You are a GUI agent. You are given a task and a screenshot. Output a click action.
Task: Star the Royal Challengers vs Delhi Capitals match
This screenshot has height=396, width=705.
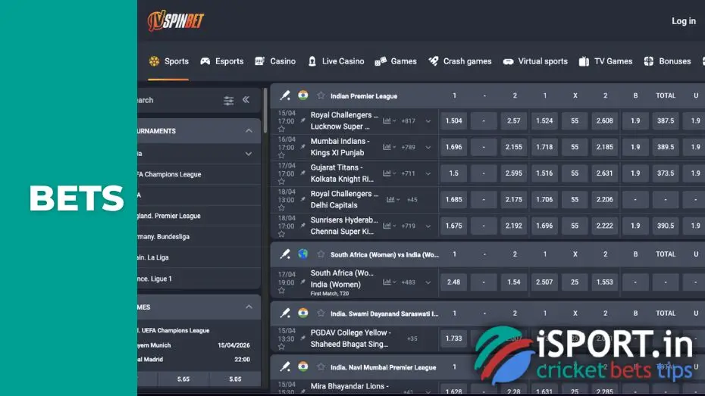click(x=281, y=208)
